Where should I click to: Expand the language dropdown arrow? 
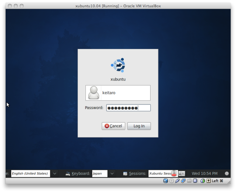point(55,173)
